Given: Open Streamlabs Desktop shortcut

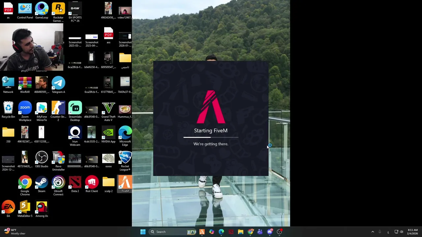Looking at the screenshot, I should pyautogui.click(x=75, y=111).
